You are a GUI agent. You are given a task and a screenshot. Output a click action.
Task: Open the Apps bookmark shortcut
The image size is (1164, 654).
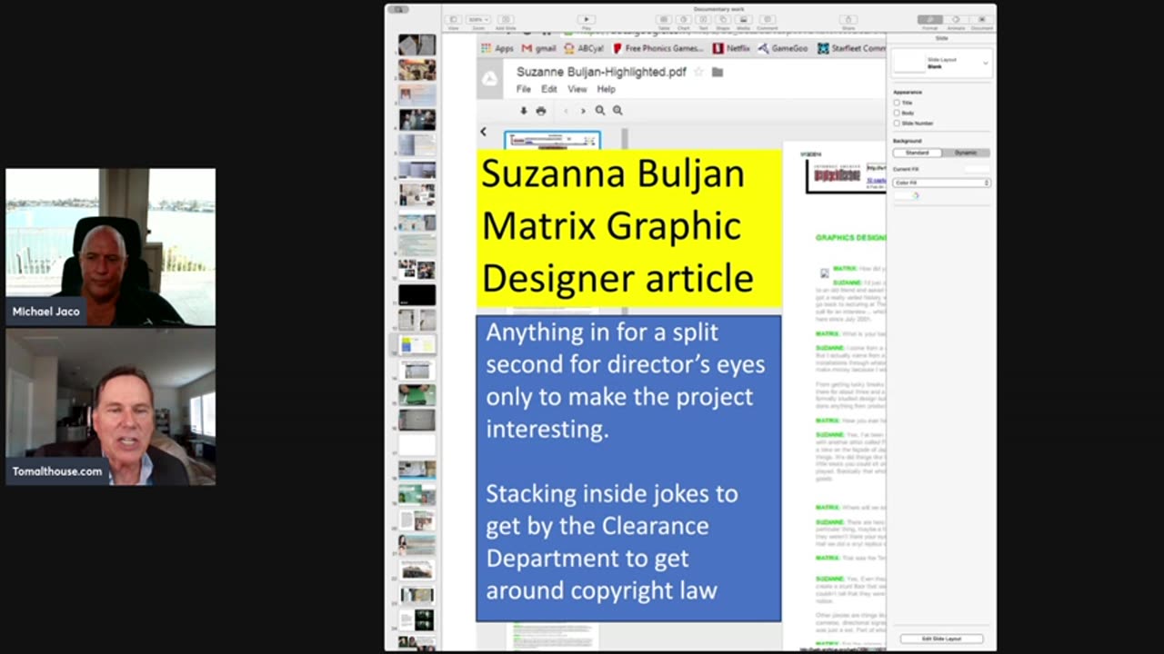click(x=497, y=48)
